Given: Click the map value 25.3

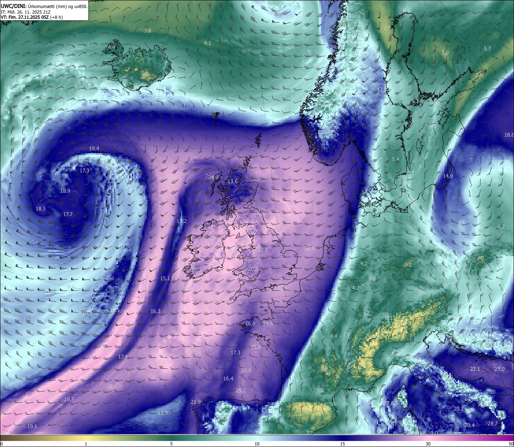Looking at the screenshot, I should click(x=241, y=390).
